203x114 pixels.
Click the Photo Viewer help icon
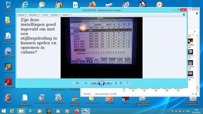pyautogui.click(x=184, y=15)
